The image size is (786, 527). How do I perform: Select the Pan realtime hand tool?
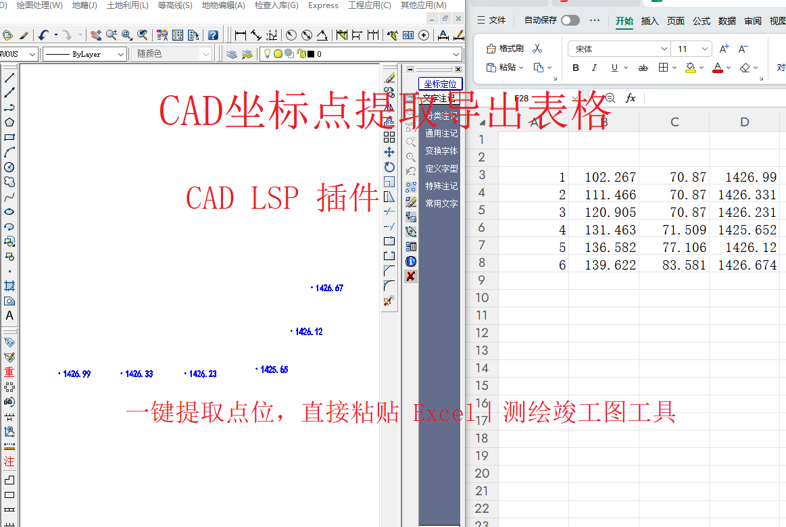click(96, 34)
